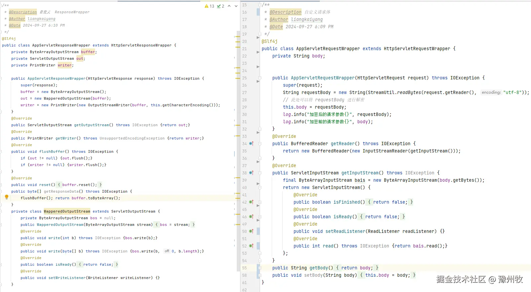Expand the folded isFinished method at line 42
The height and width of the screenshot is (292, 531).
[260, 202]
